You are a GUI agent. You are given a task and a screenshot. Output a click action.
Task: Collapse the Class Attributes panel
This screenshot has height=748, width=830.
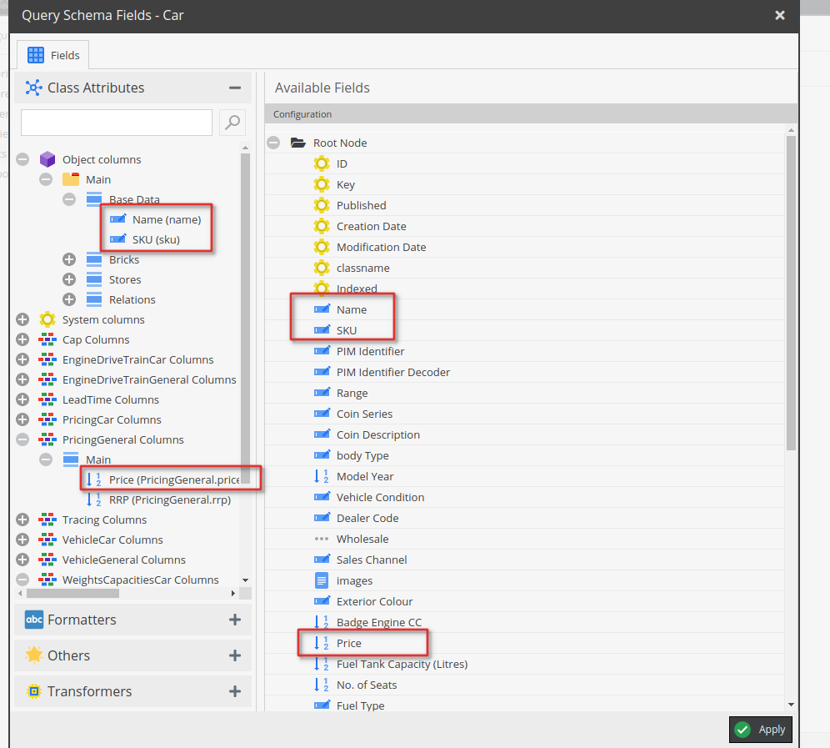(235, 88)
